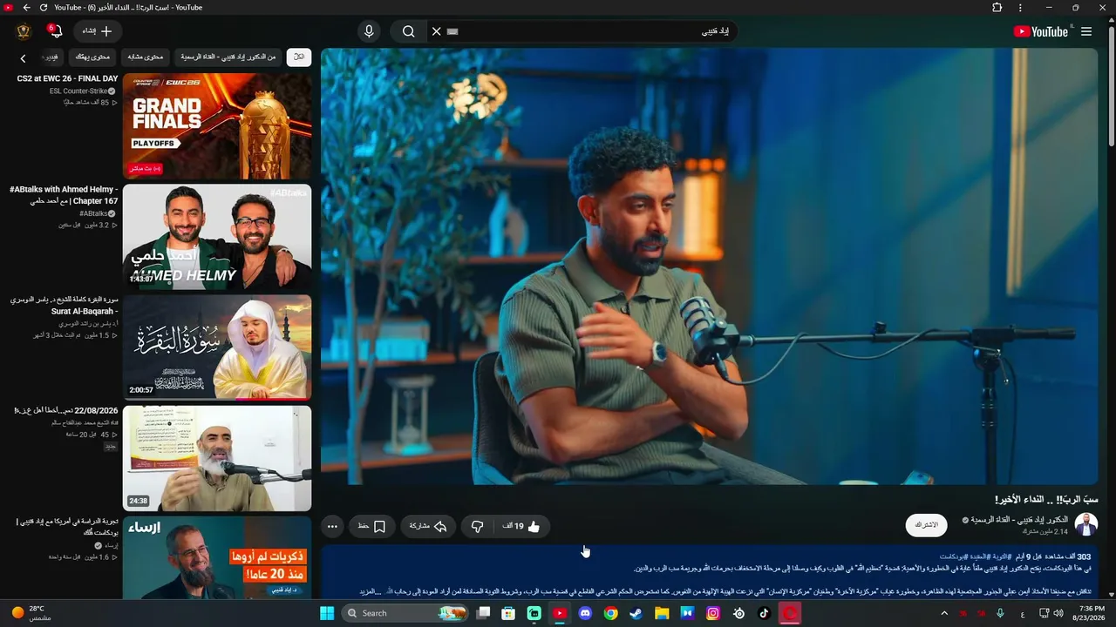Image resolution: width=1116 pixels, height=627 pixels.
Task: Reload the page with refresh icon
Action: (43, 7)
